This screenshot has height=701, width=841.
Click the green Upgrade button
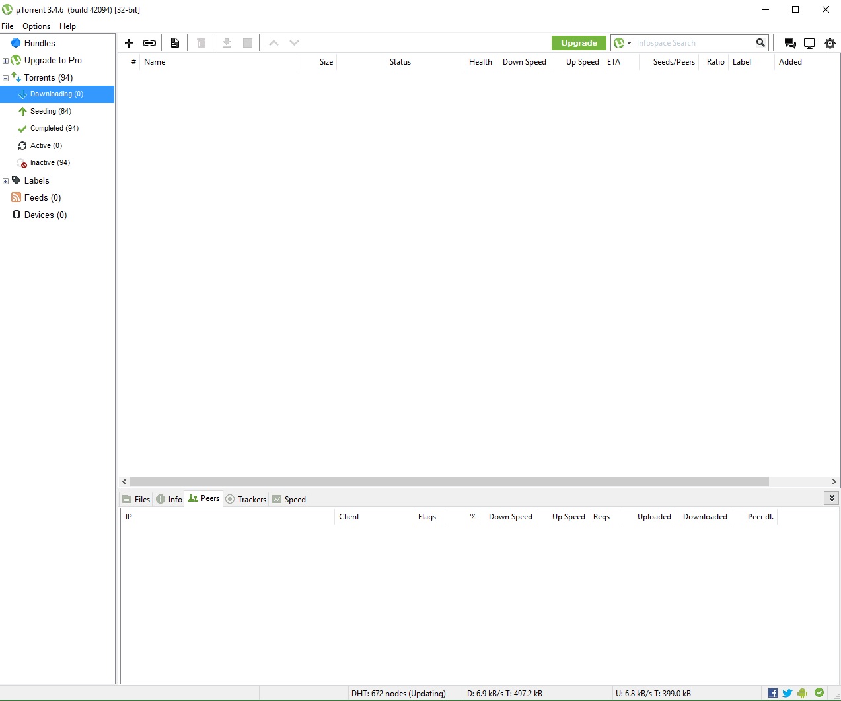(579, 43)
